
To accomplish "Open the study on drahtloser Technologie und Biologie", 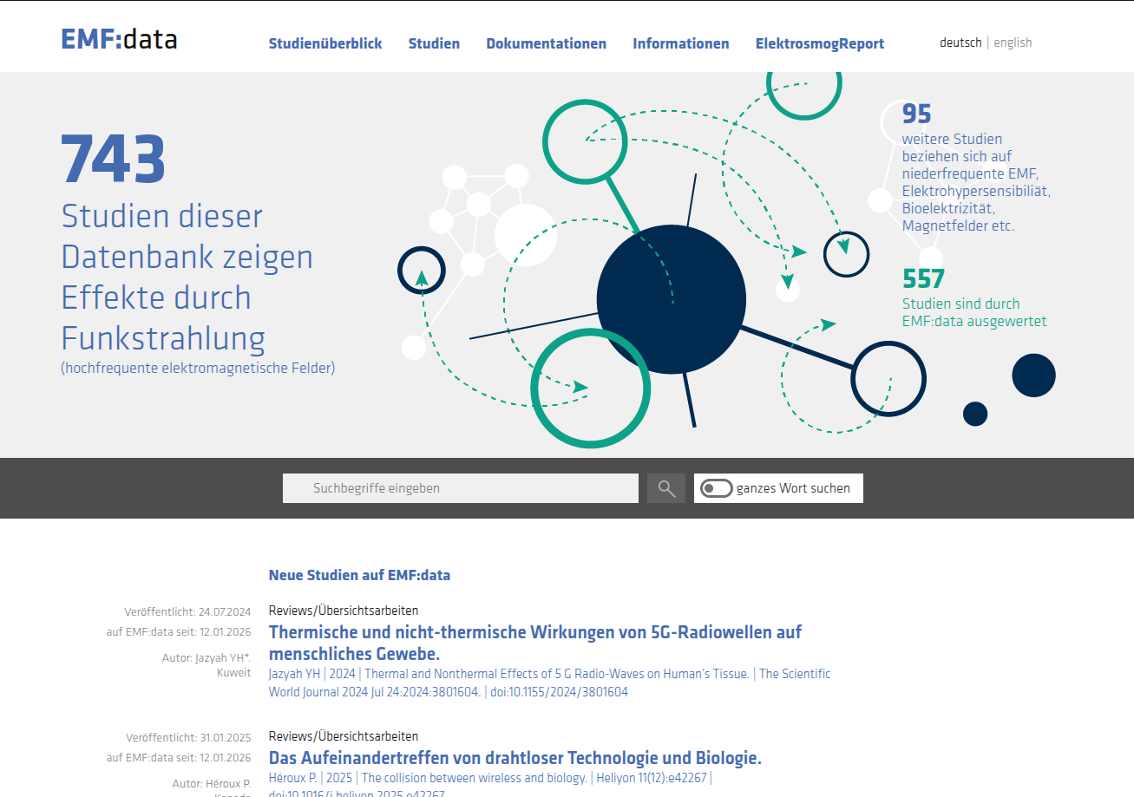I will (515, 758).
